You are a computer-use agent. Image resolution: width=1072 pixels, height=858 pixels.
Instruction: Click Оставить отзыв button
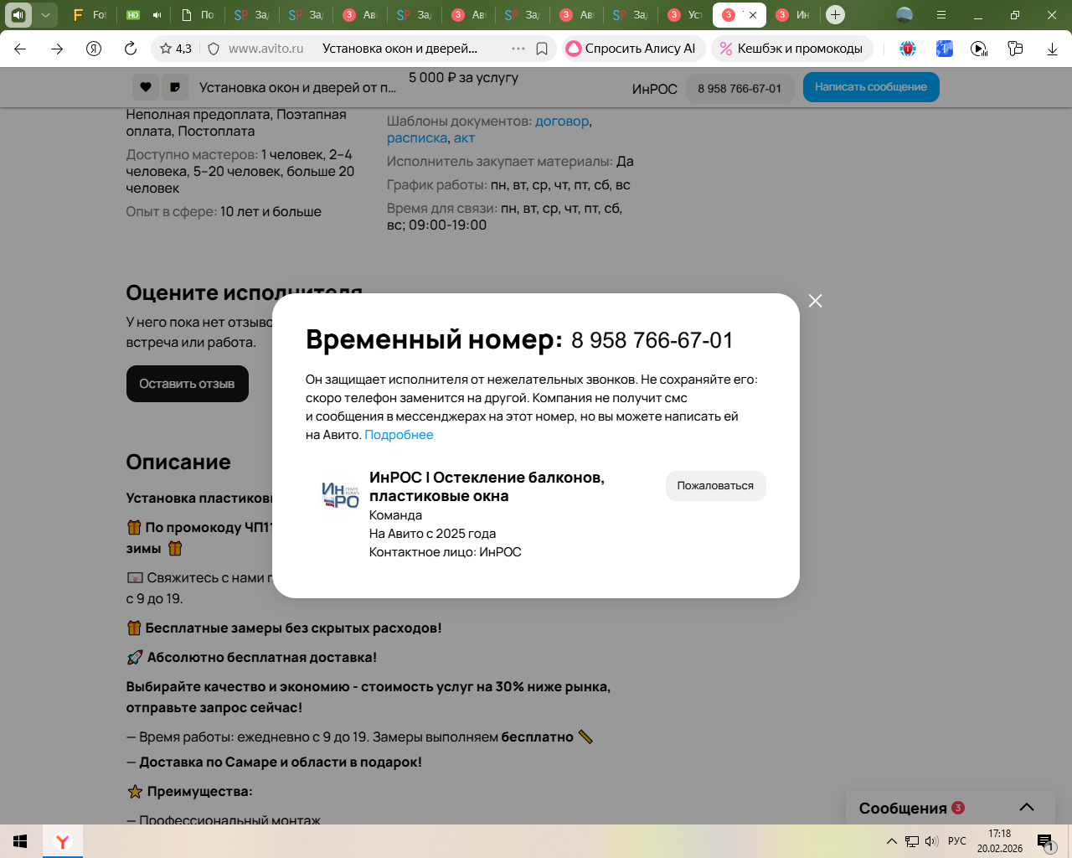(188, 384)
